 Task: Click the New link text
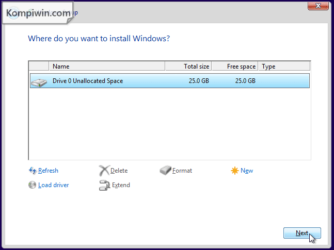247,171
